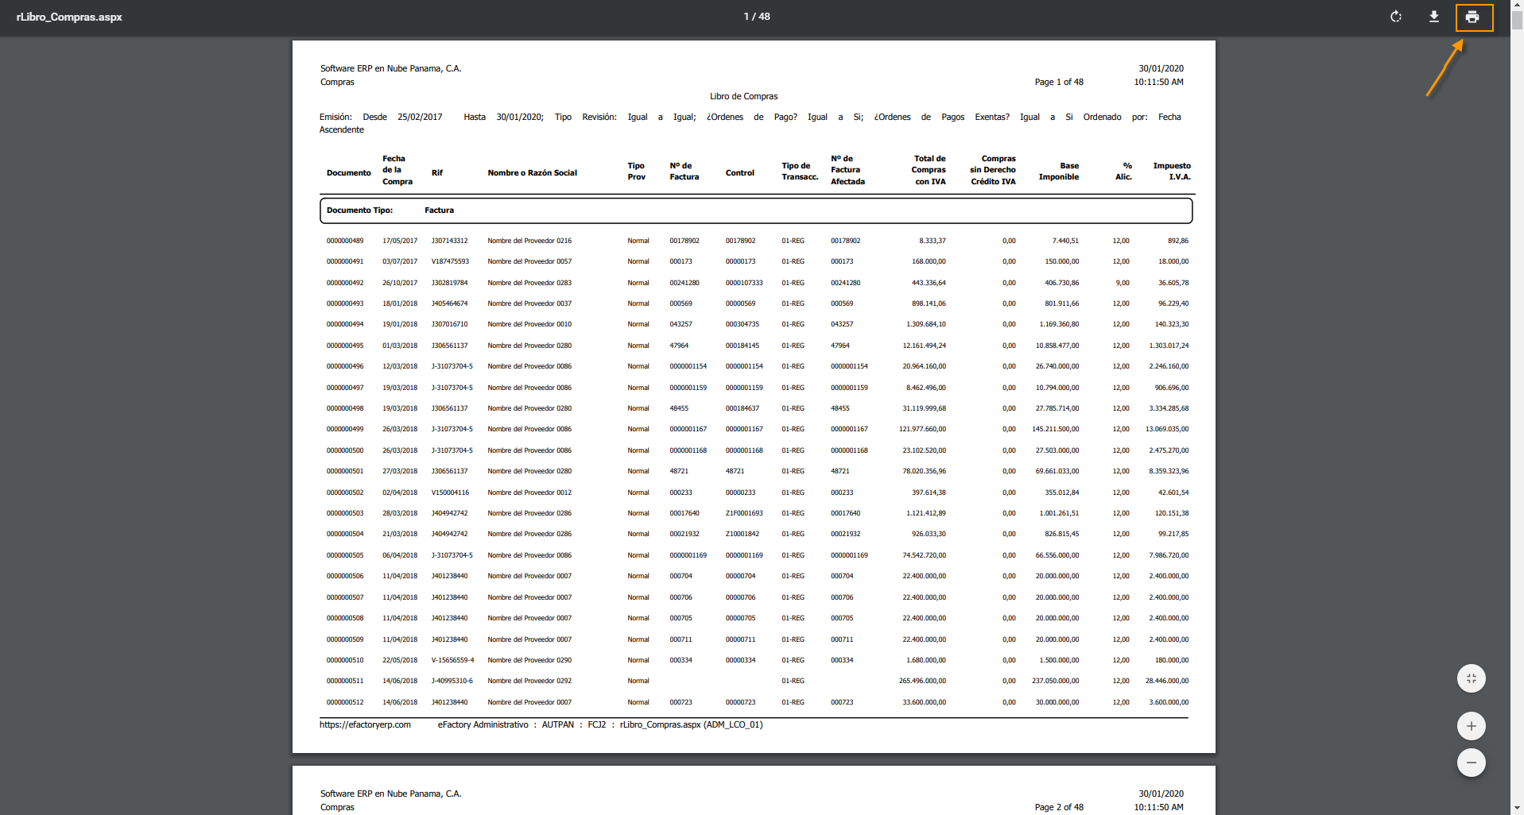Download the PDF using the download icon
This screenshot has height=815, width=1524.
[1433, 17]
